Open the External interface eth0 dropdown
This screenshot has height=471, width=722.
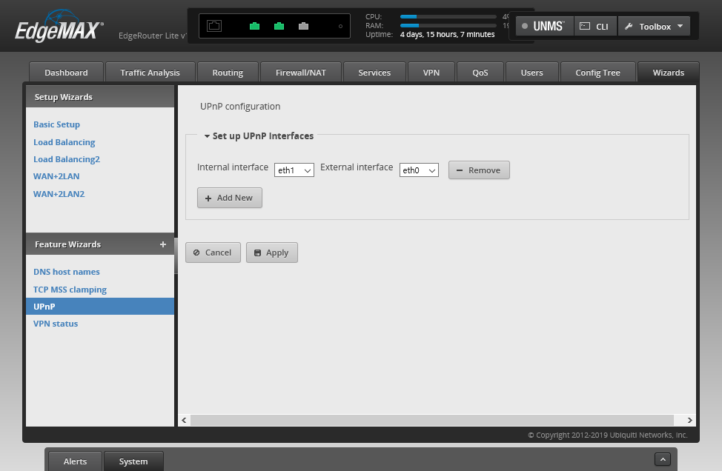[x=419, y=170]
